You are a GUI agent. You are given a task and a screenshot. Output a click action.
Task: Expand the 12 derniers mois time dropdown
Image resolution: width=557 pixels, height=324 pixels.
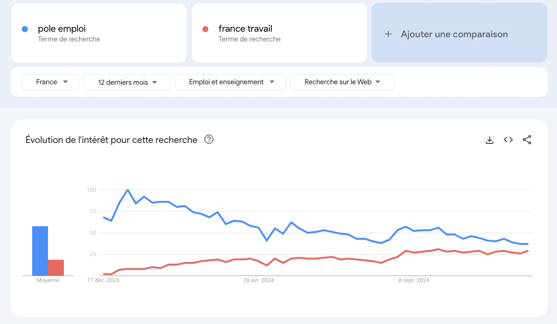pos(127,82)
